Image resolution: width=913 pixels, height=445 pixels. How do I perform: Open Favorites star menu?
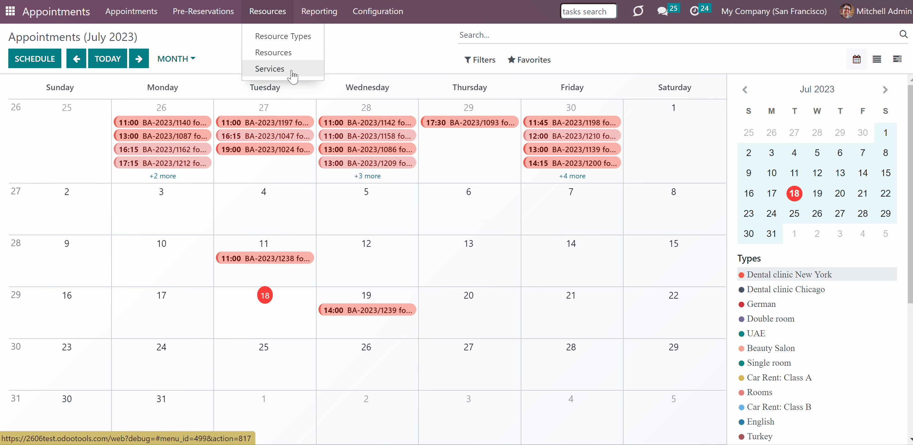coord(529,60)
